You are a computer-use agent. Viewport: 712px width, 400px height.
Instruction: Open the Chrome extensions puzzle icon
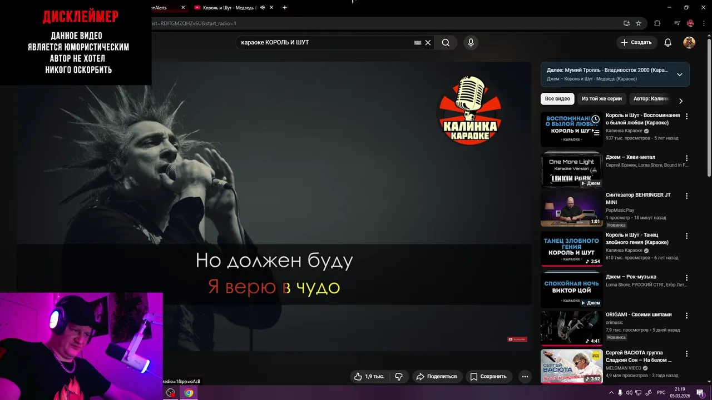(x=657, y=23)
